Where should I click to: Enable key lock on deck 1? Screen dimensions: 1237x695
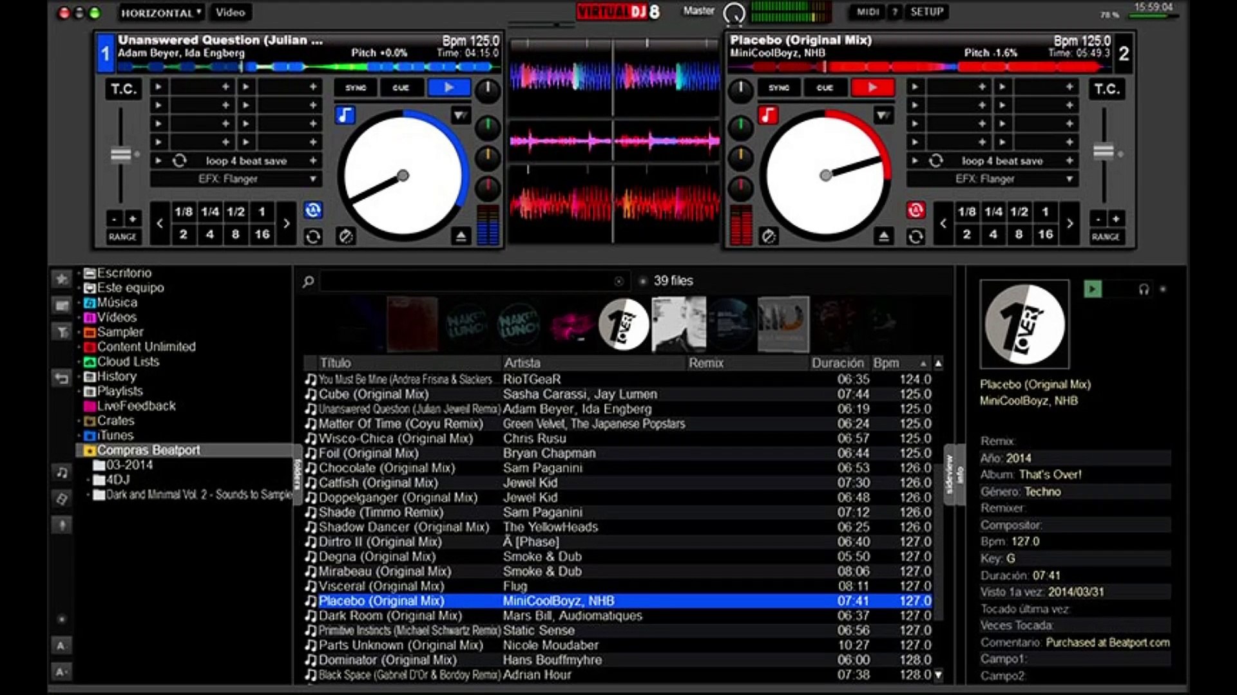[x=346, y=115]
